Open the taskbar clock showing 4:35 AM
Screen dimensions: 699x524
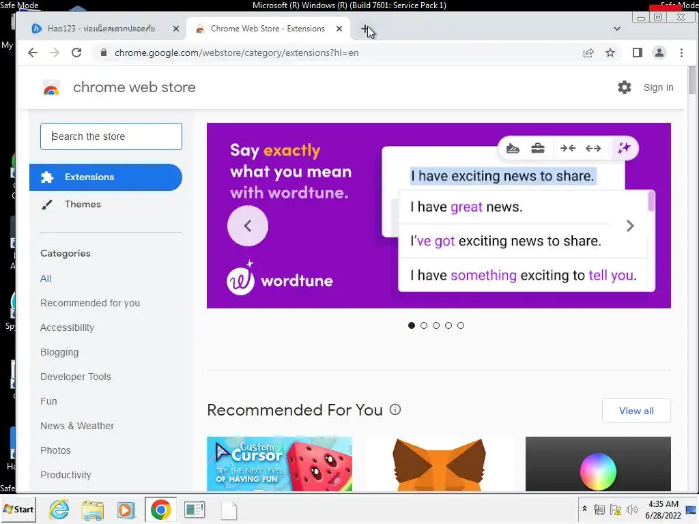point(663,509)
